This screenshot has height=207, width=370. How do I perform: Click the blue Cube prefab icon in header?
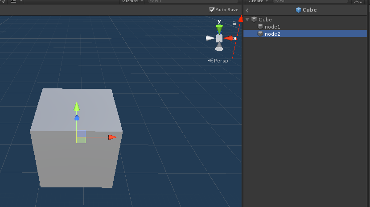tap(298, 10)
